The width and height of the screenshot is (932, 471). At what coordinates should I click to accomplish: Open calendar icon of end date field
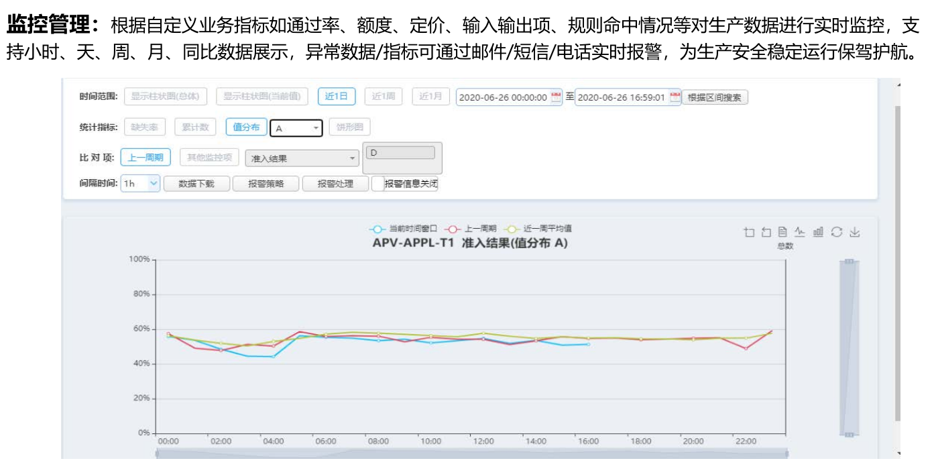coord(675,97)
